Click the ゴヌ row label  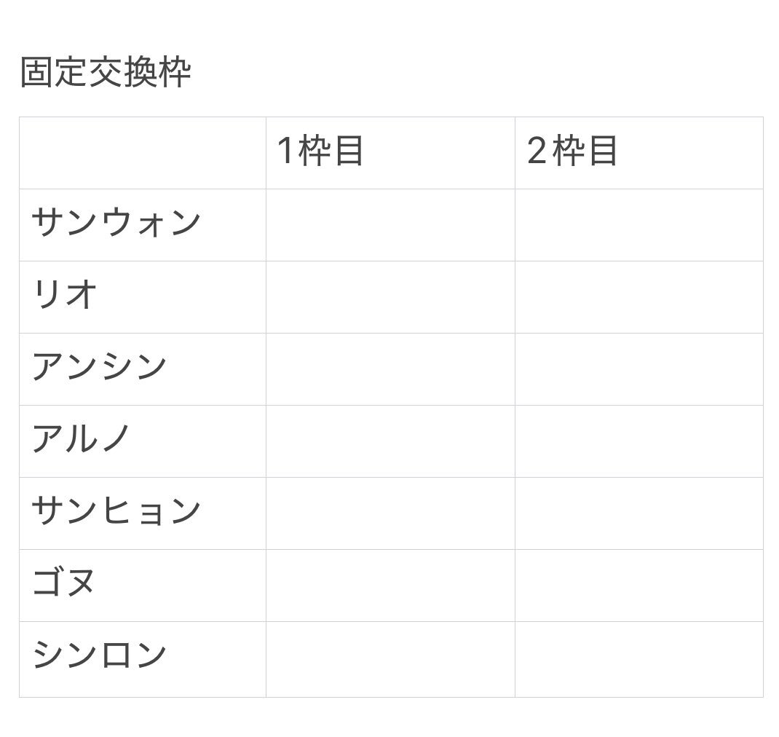64,583
